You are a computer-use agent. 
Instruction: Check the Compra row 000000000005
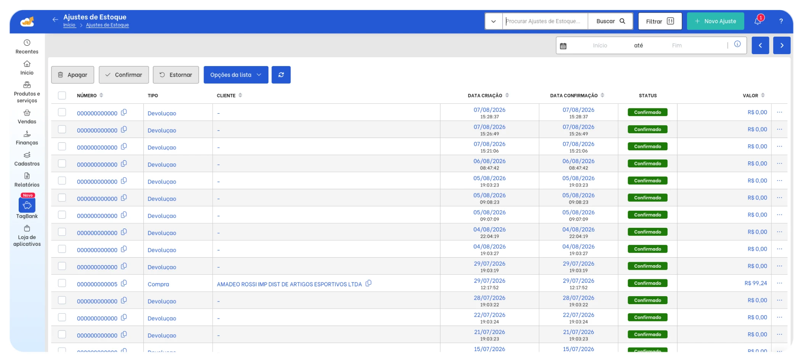[x=62, y=283]
